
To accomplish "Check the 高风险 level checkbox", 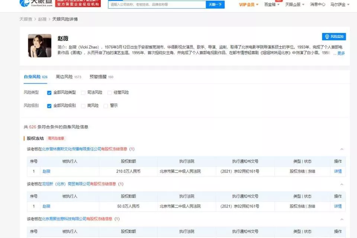I will coord(83,106).
